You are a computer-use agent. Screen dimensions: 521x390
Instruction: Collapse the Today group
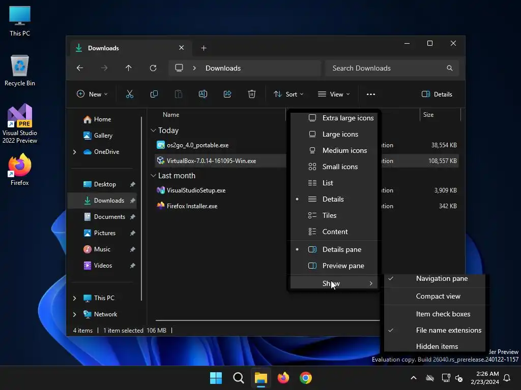click(153, 131)
